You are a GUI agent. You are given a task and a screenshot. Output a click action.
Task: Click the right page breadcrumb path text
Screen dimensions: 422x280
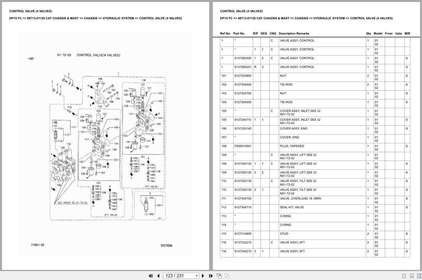pos(306,18)
